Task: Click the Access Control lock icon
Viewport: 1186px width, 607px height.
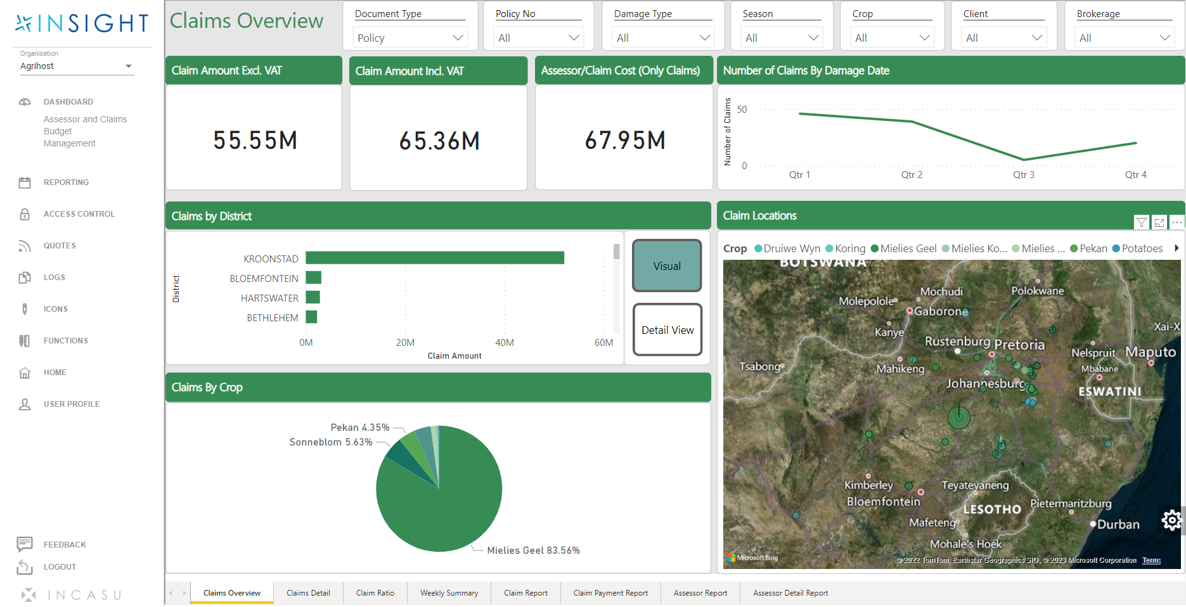Action: click(25, 214)
